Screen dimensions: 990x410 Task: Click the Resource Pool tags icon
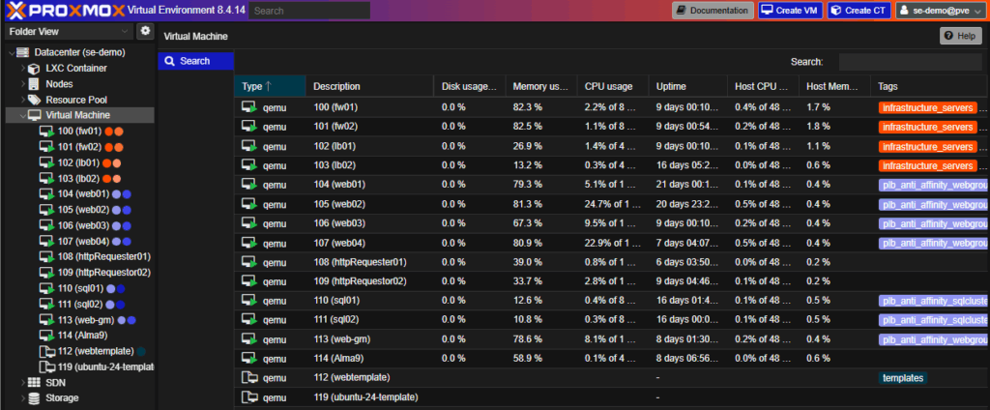tap(34, 100)
